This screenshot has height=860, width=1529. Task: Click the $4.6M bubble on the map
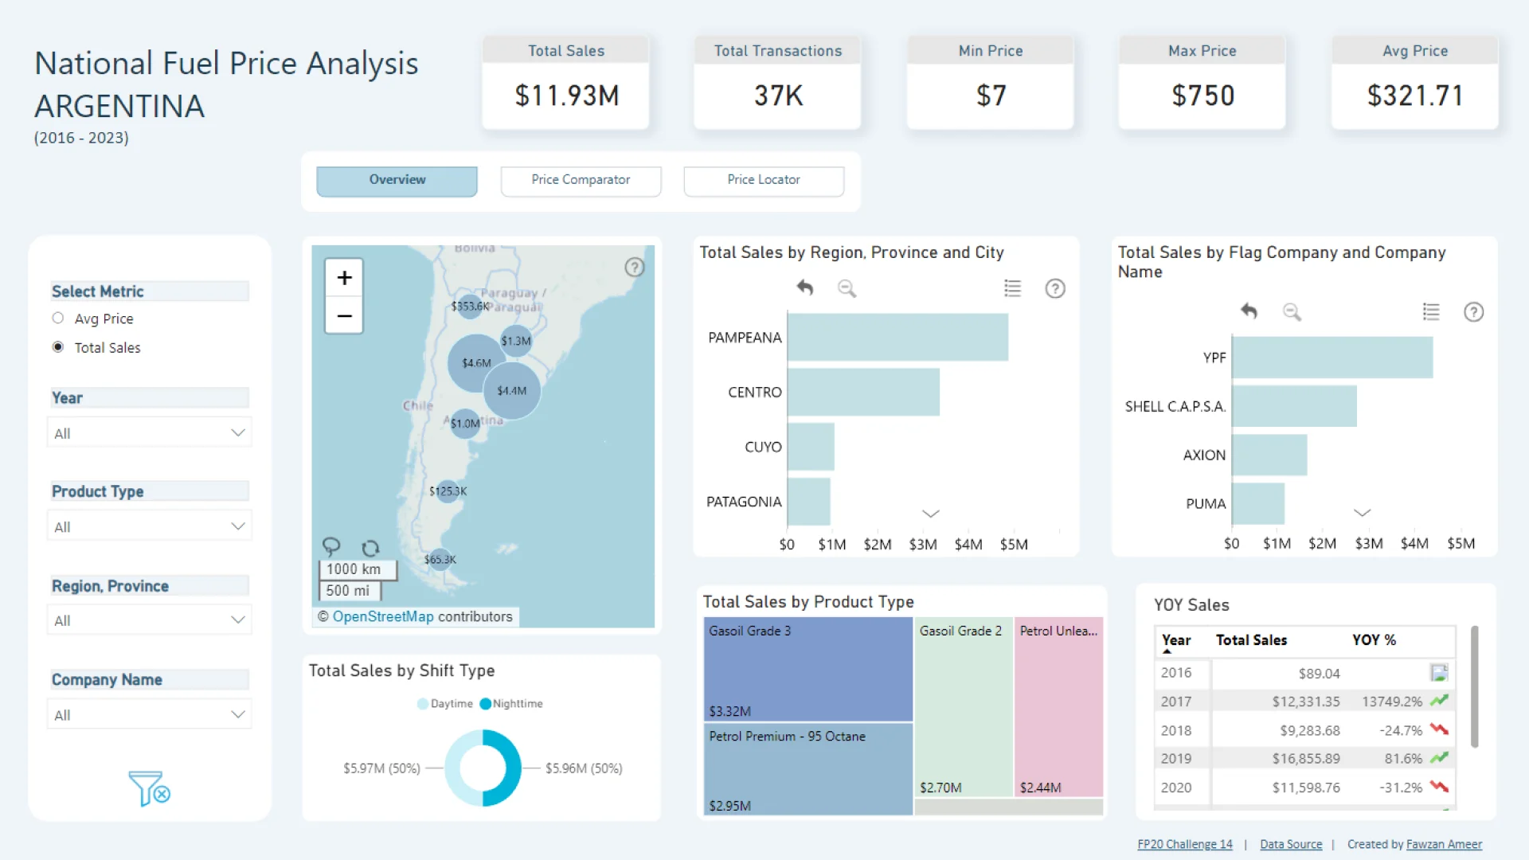[477, 363]
